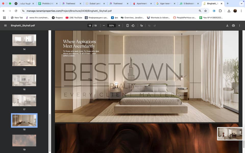Click the thumbnail sidebar scrollbar

pos(50,133)
